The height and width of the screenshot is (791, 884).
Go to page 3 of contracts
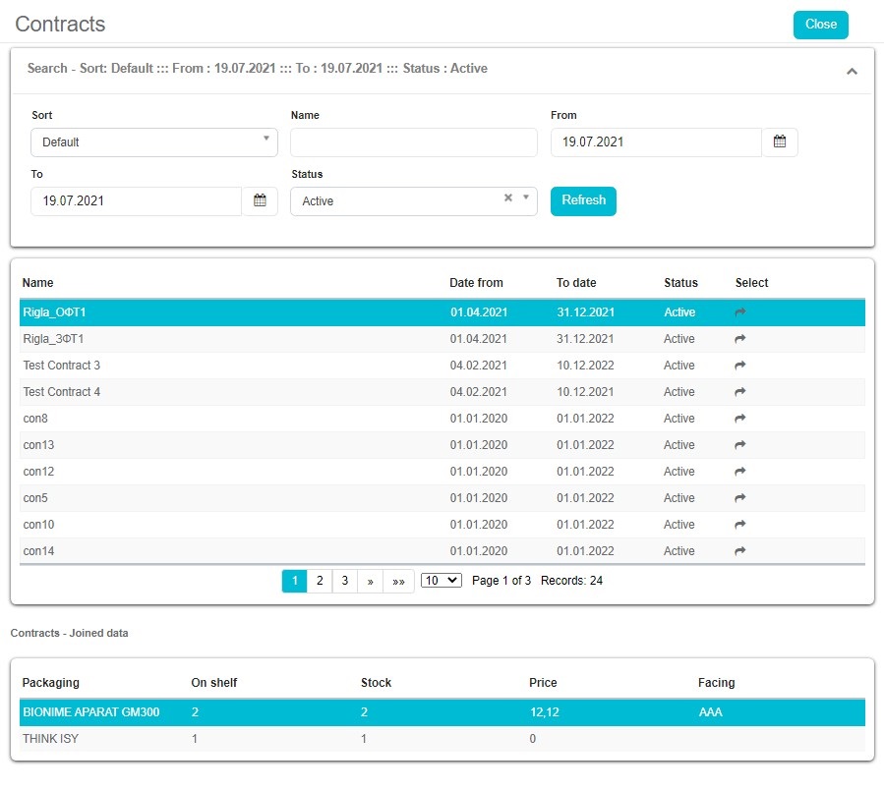click(345, 581)
